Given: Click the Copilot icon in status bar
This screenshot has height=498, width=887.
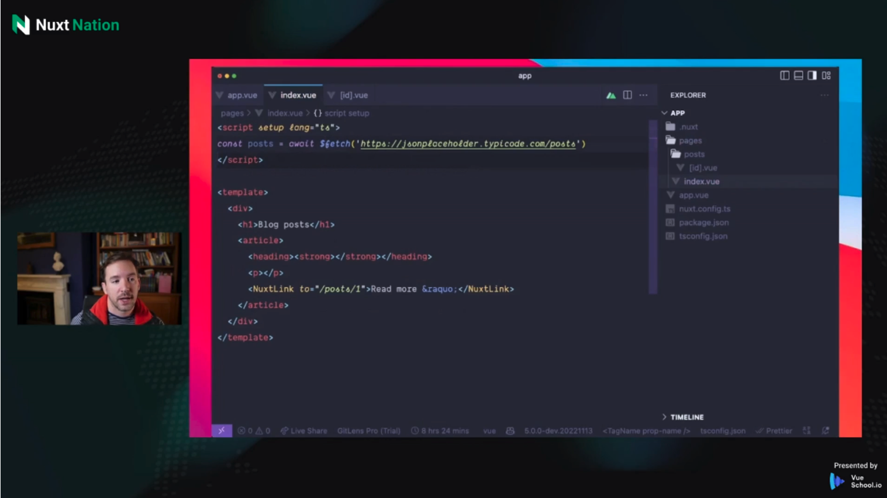Looking at the screenshot, I should point(510,431).
